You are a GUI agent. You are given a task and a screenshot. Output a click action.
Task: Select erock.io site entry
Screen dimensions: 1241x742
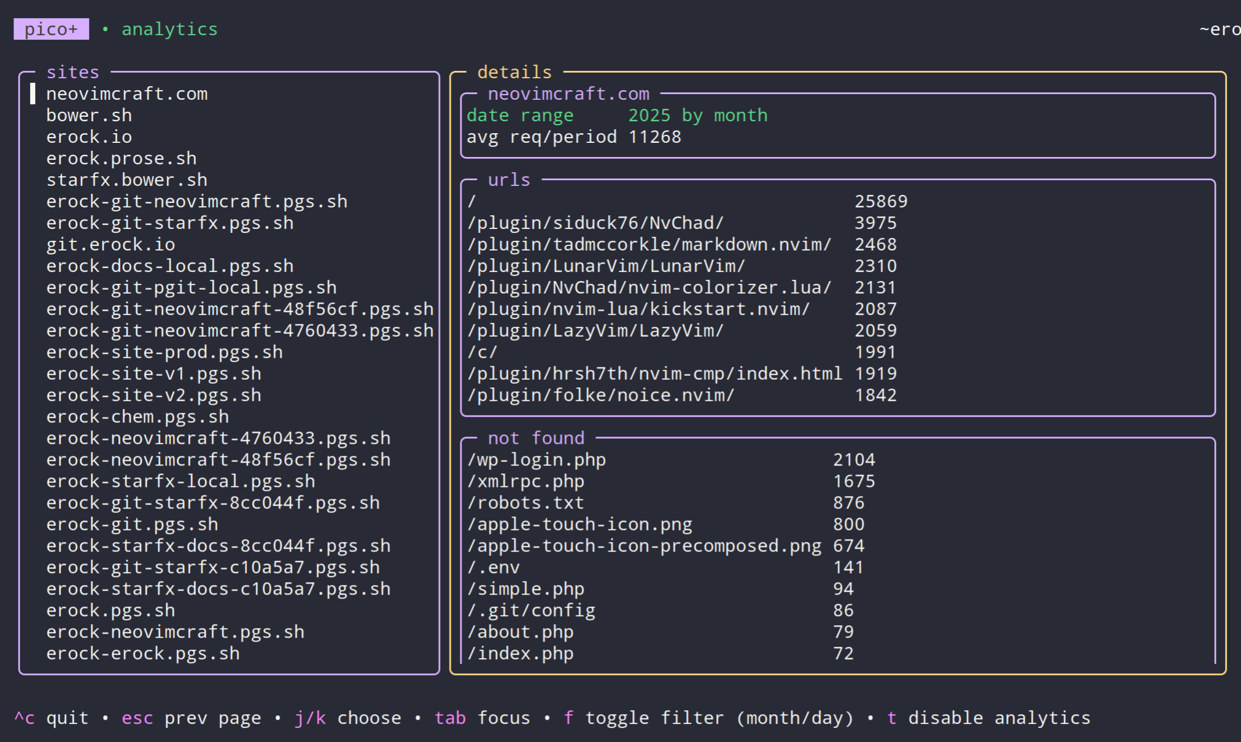click(89, 137)
